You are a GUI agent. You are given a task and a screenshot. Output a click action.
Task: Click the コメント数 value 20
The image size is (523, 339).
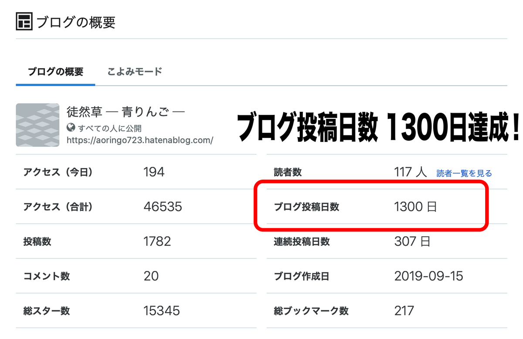point(151,276)
